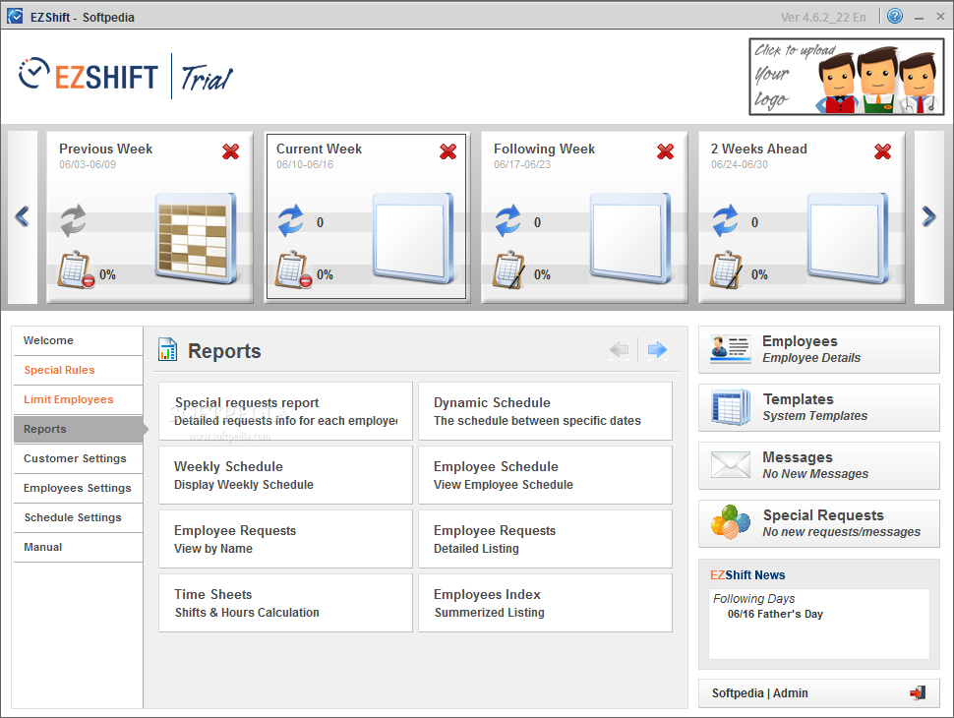Screen dimensions: 954x718
Task: Delete the Current Week schedule with red X
Action: (x=447, y=151)
